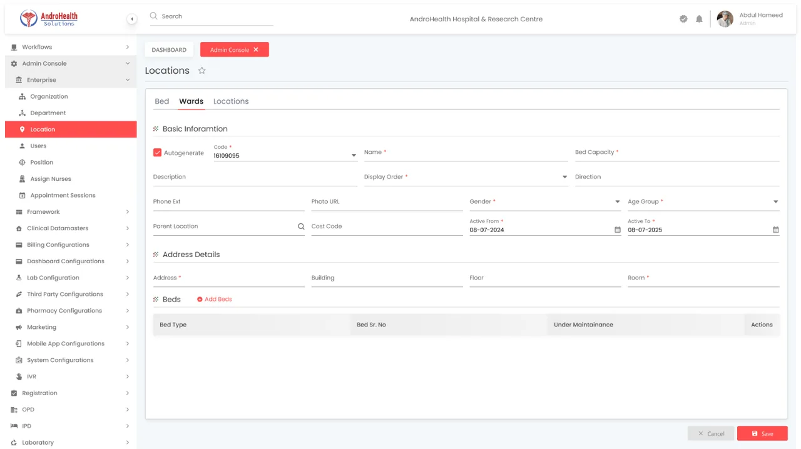
Task: Expand the Framework menu chevron
Action: point(127,212)
